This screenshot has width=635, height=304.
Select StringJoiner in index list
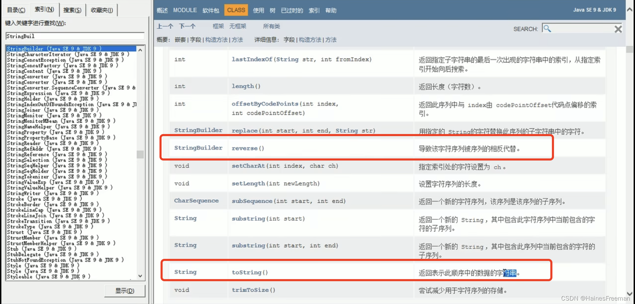pos(52,110)
